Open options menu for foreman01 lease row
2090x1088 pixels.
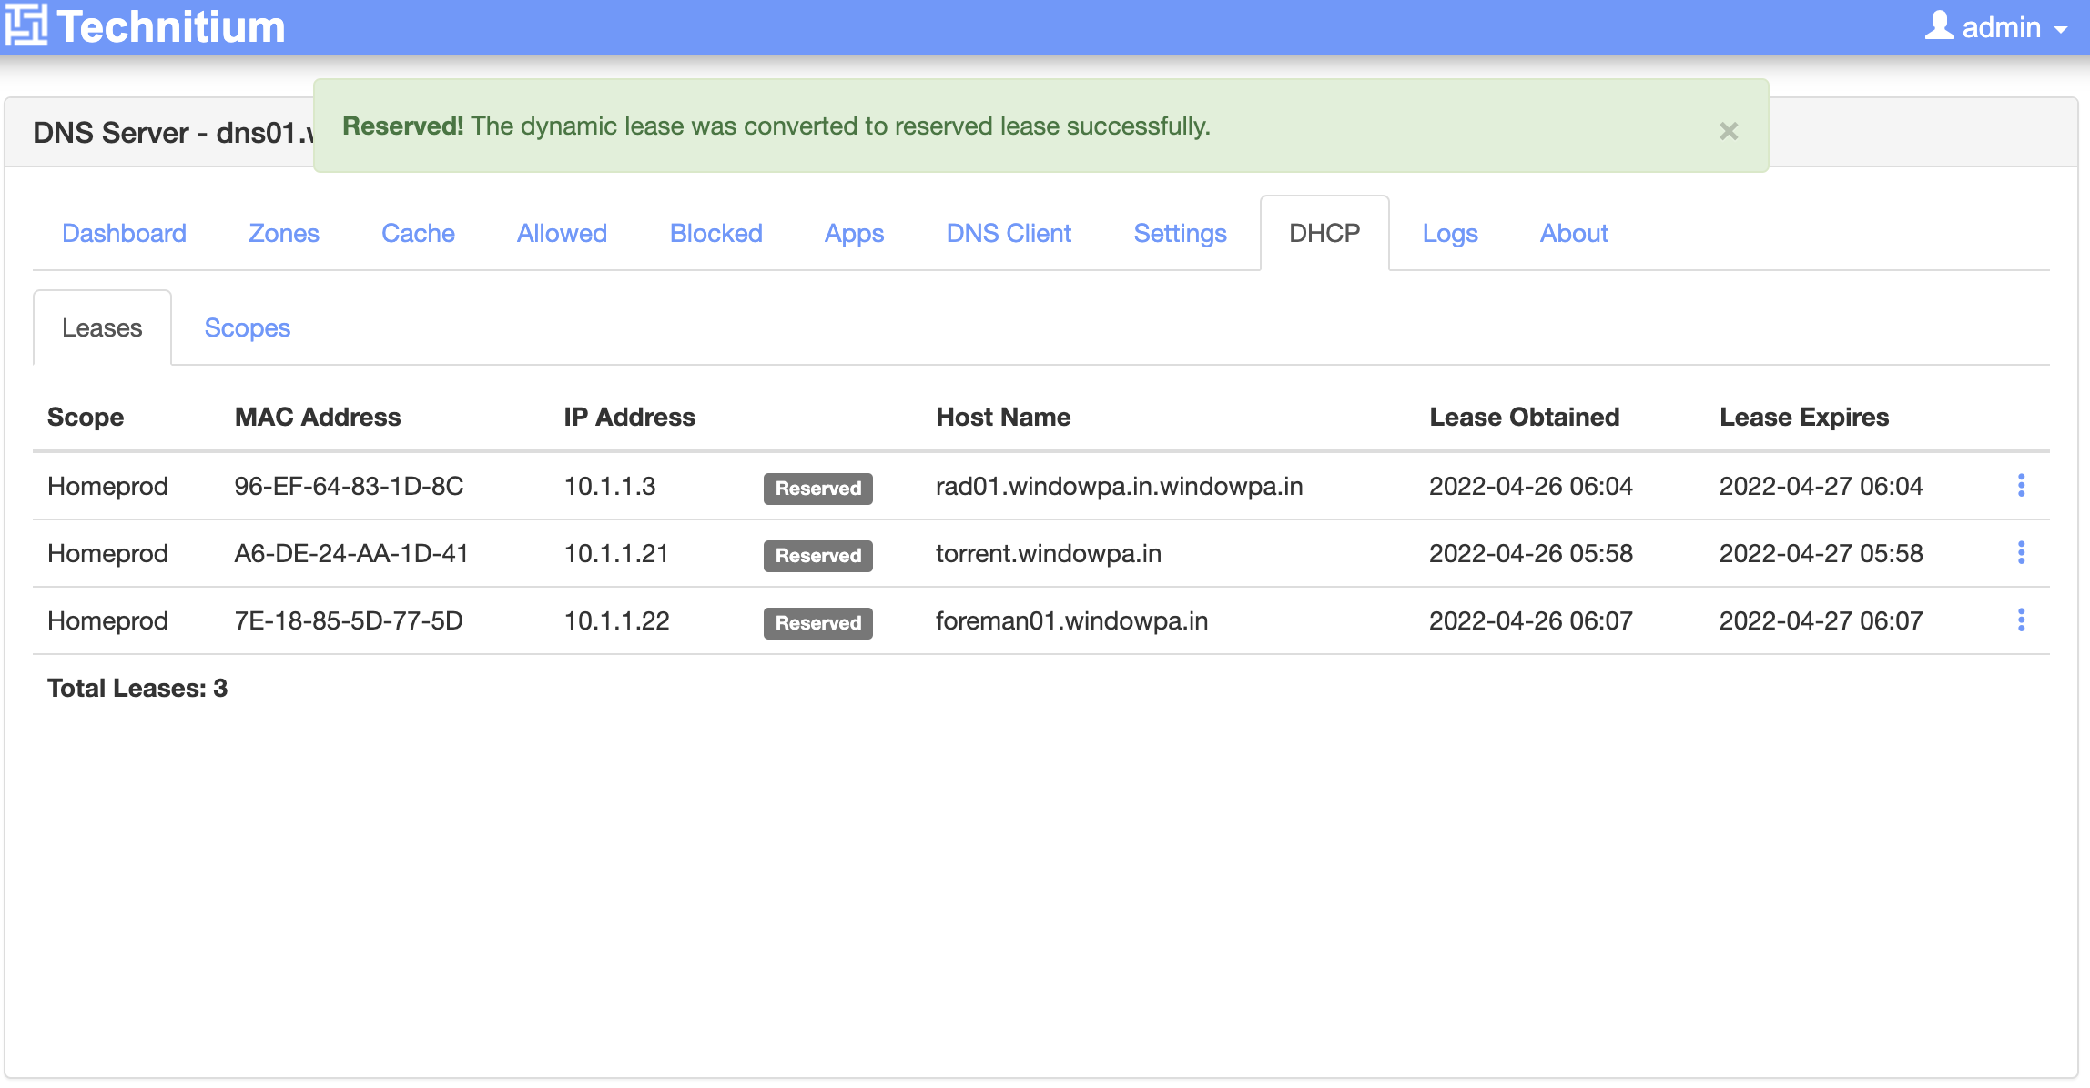(2021, 620)
